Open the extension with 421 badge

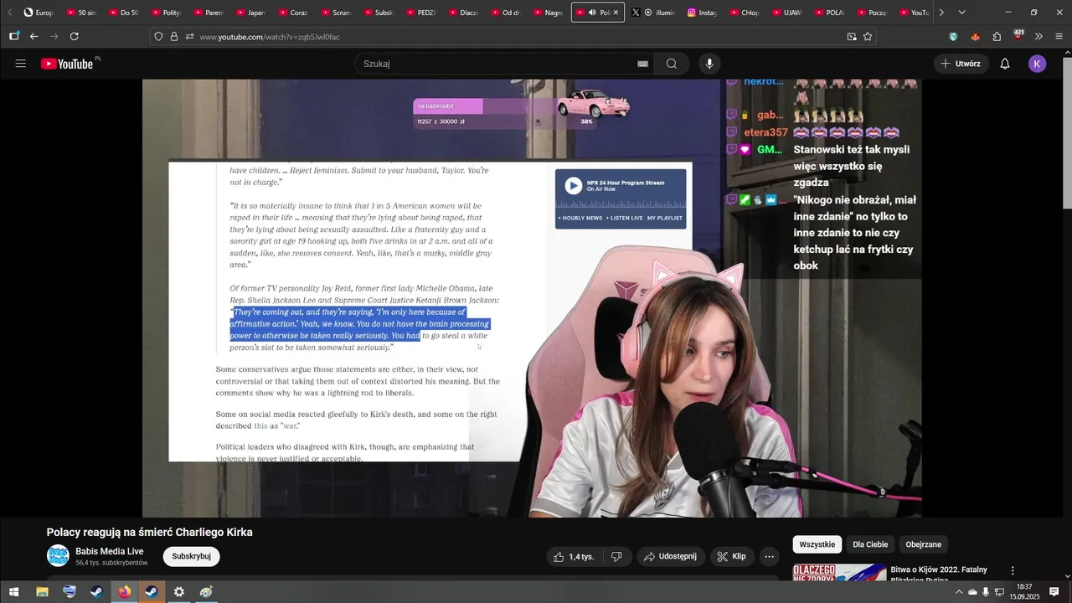click(1018, 35)
